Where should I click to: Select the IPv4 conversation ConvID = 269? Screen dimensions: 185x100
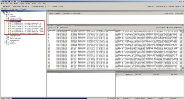26,27
